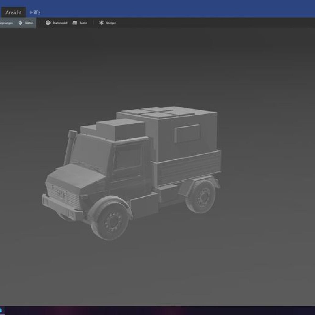Enable Drahtmodell wireframe view
The width and height of the screenshot is (315, 315).
(56, 23)
